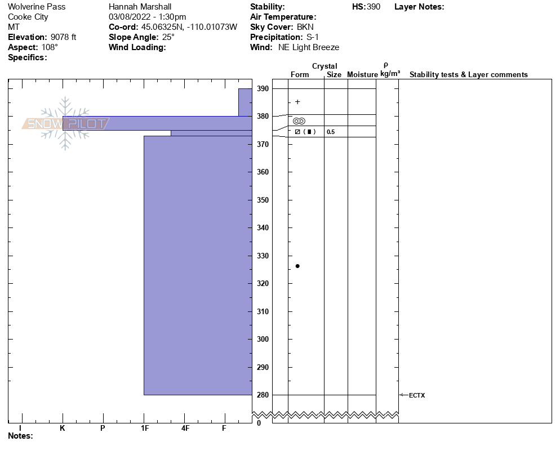The height and width of the screenshot is (473, 560).
Task: Click the depth label 330
Action: tap(263, 256)
